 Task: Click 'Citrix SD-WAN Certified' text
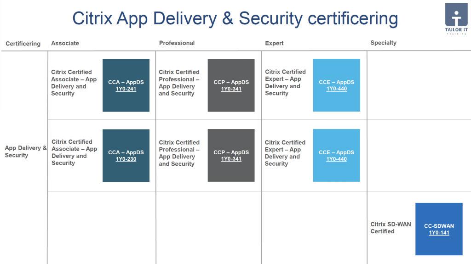391,228
